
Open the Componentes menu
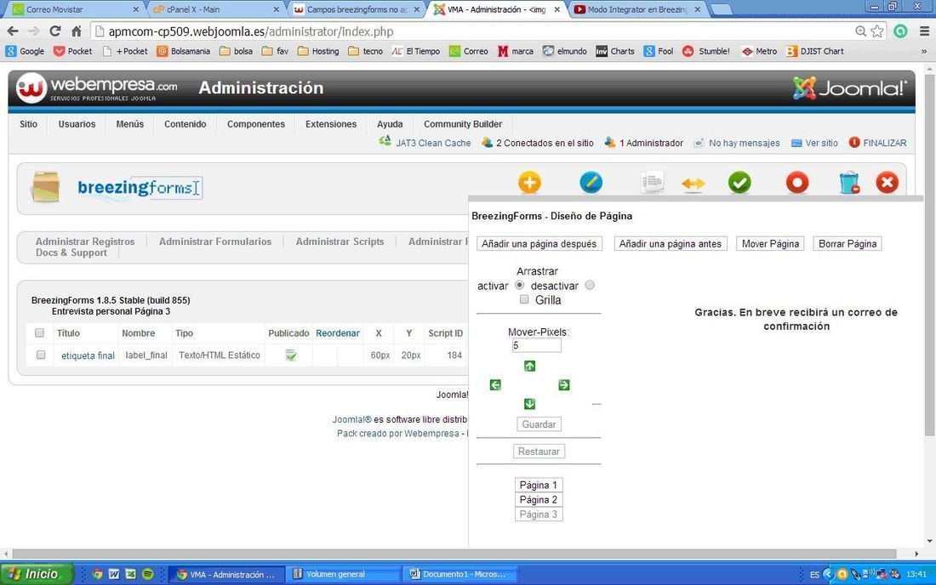tap(256, 124)
